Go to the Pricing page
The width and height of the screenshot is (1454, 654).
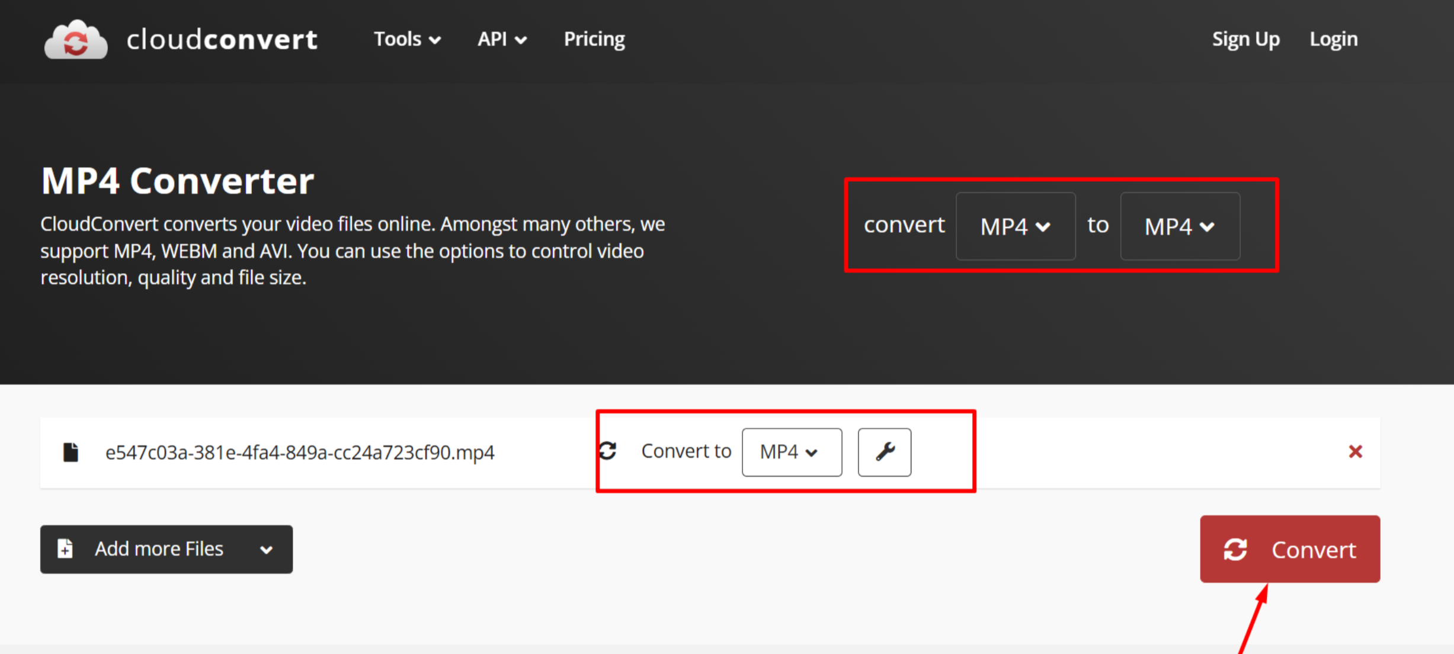point(594,39)
